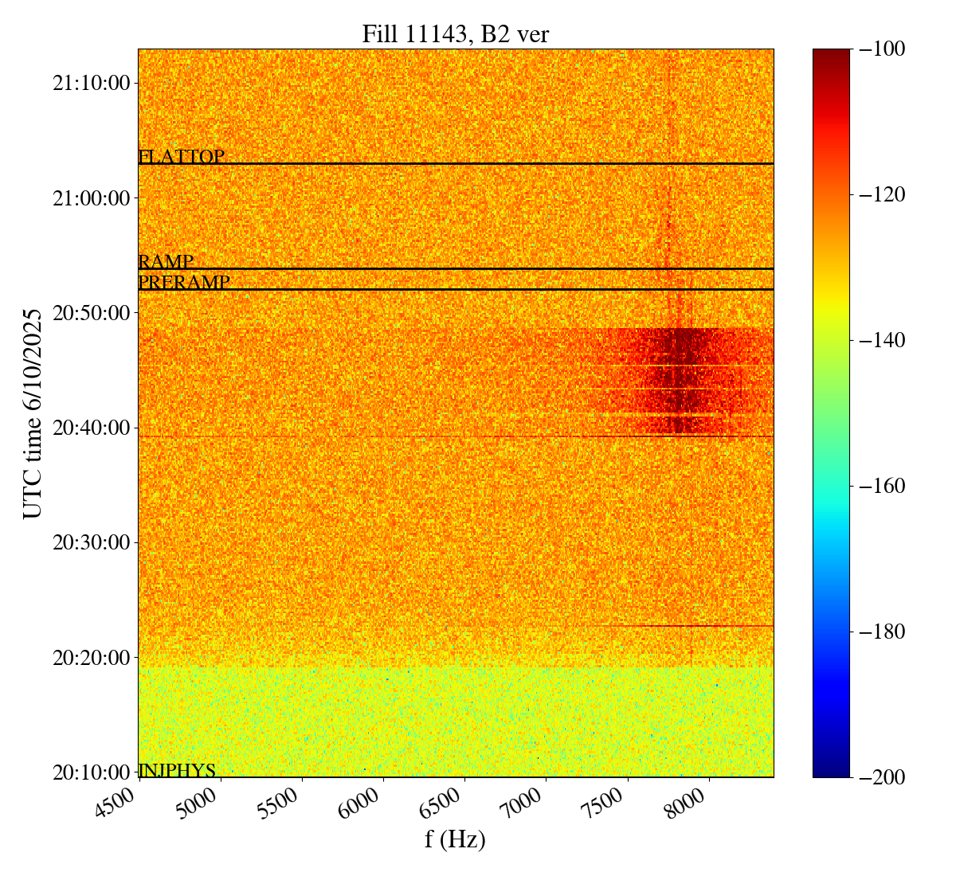Click the 20:30:00 time tick label
The image size is (956, 876).
(x=91, y=542)
